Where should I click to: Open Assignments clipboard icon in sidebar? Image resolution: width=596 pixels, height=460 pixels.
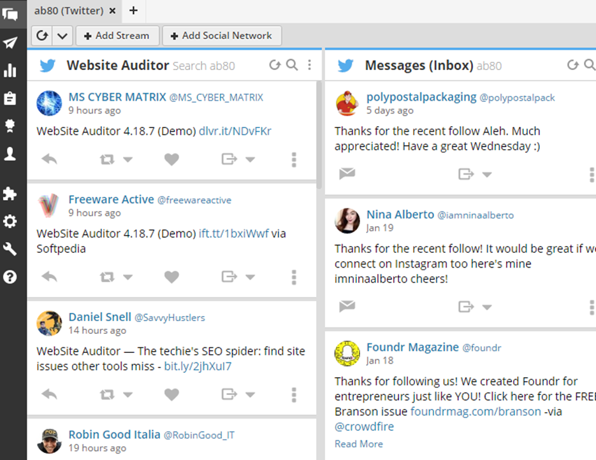pos(10,98)
